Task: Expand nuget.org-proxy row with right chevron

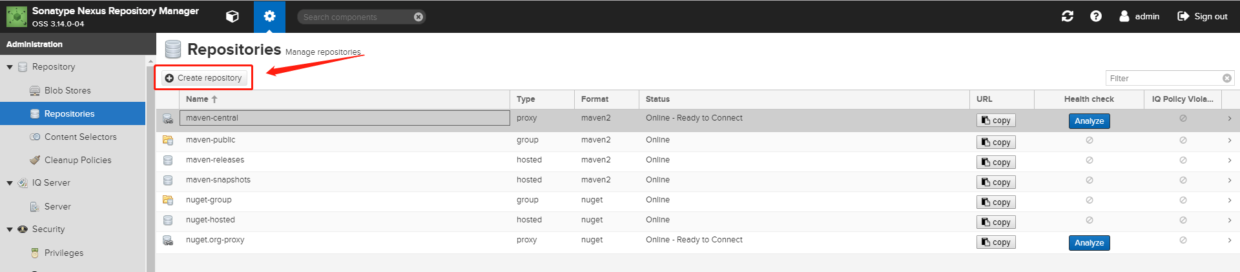Action: (x=1230, y=240)
